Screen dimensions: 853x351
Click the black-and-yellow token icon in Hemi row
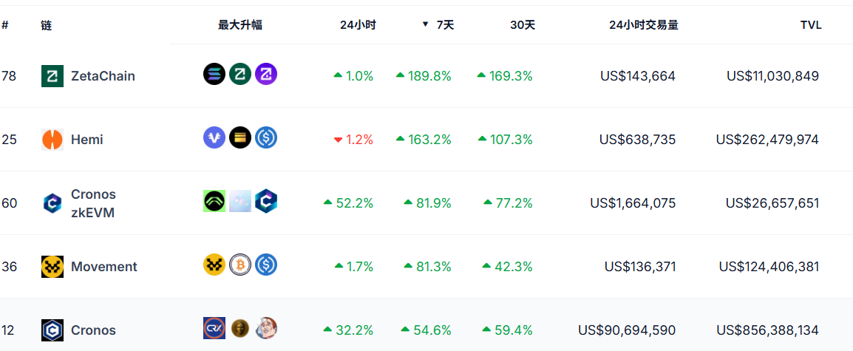click(240, 137)
